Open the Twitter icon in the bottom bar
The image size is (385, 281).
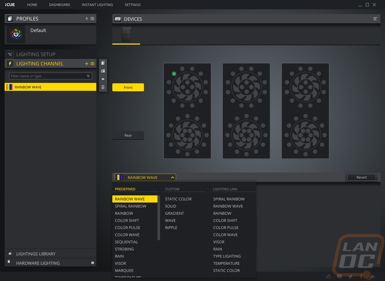351,276
